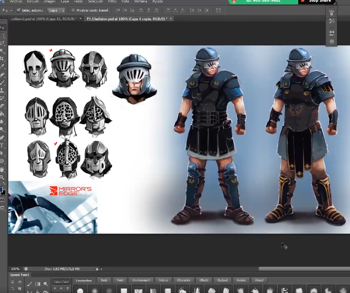The height and width of the screenshot is (293, 350).
Task: Open the Tool Presets panel icon
Action: (332, 21)
